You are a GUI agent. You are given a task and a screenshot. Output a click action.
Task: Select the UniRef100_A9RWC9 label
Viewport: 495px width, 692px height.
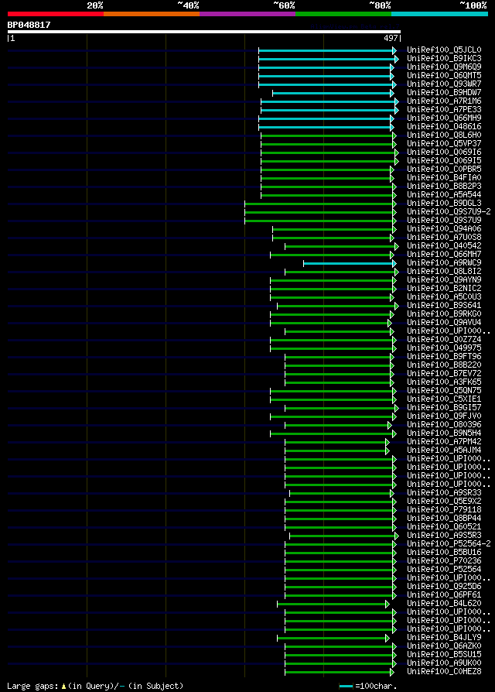[444, 262]
